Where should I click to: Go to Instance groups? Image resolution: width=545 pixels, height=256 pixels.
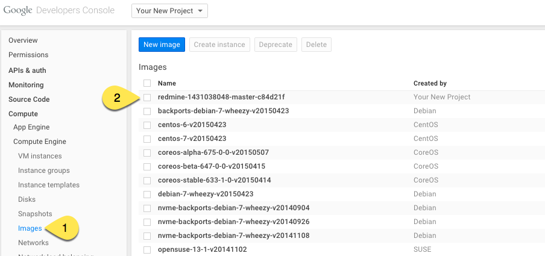[44, 170]
